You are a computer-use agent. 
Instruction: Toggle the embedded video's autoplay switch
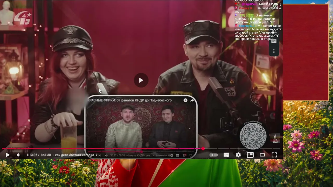171,155
